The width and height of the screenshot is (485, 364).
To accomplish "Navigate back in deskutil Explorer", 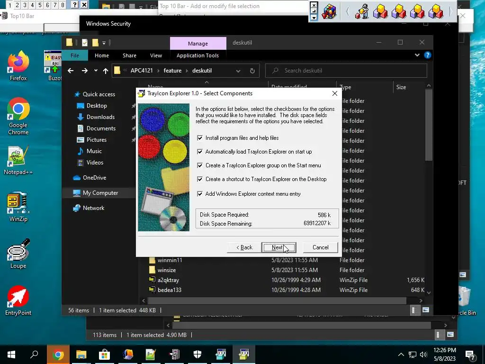I will [x=71, y=71].
